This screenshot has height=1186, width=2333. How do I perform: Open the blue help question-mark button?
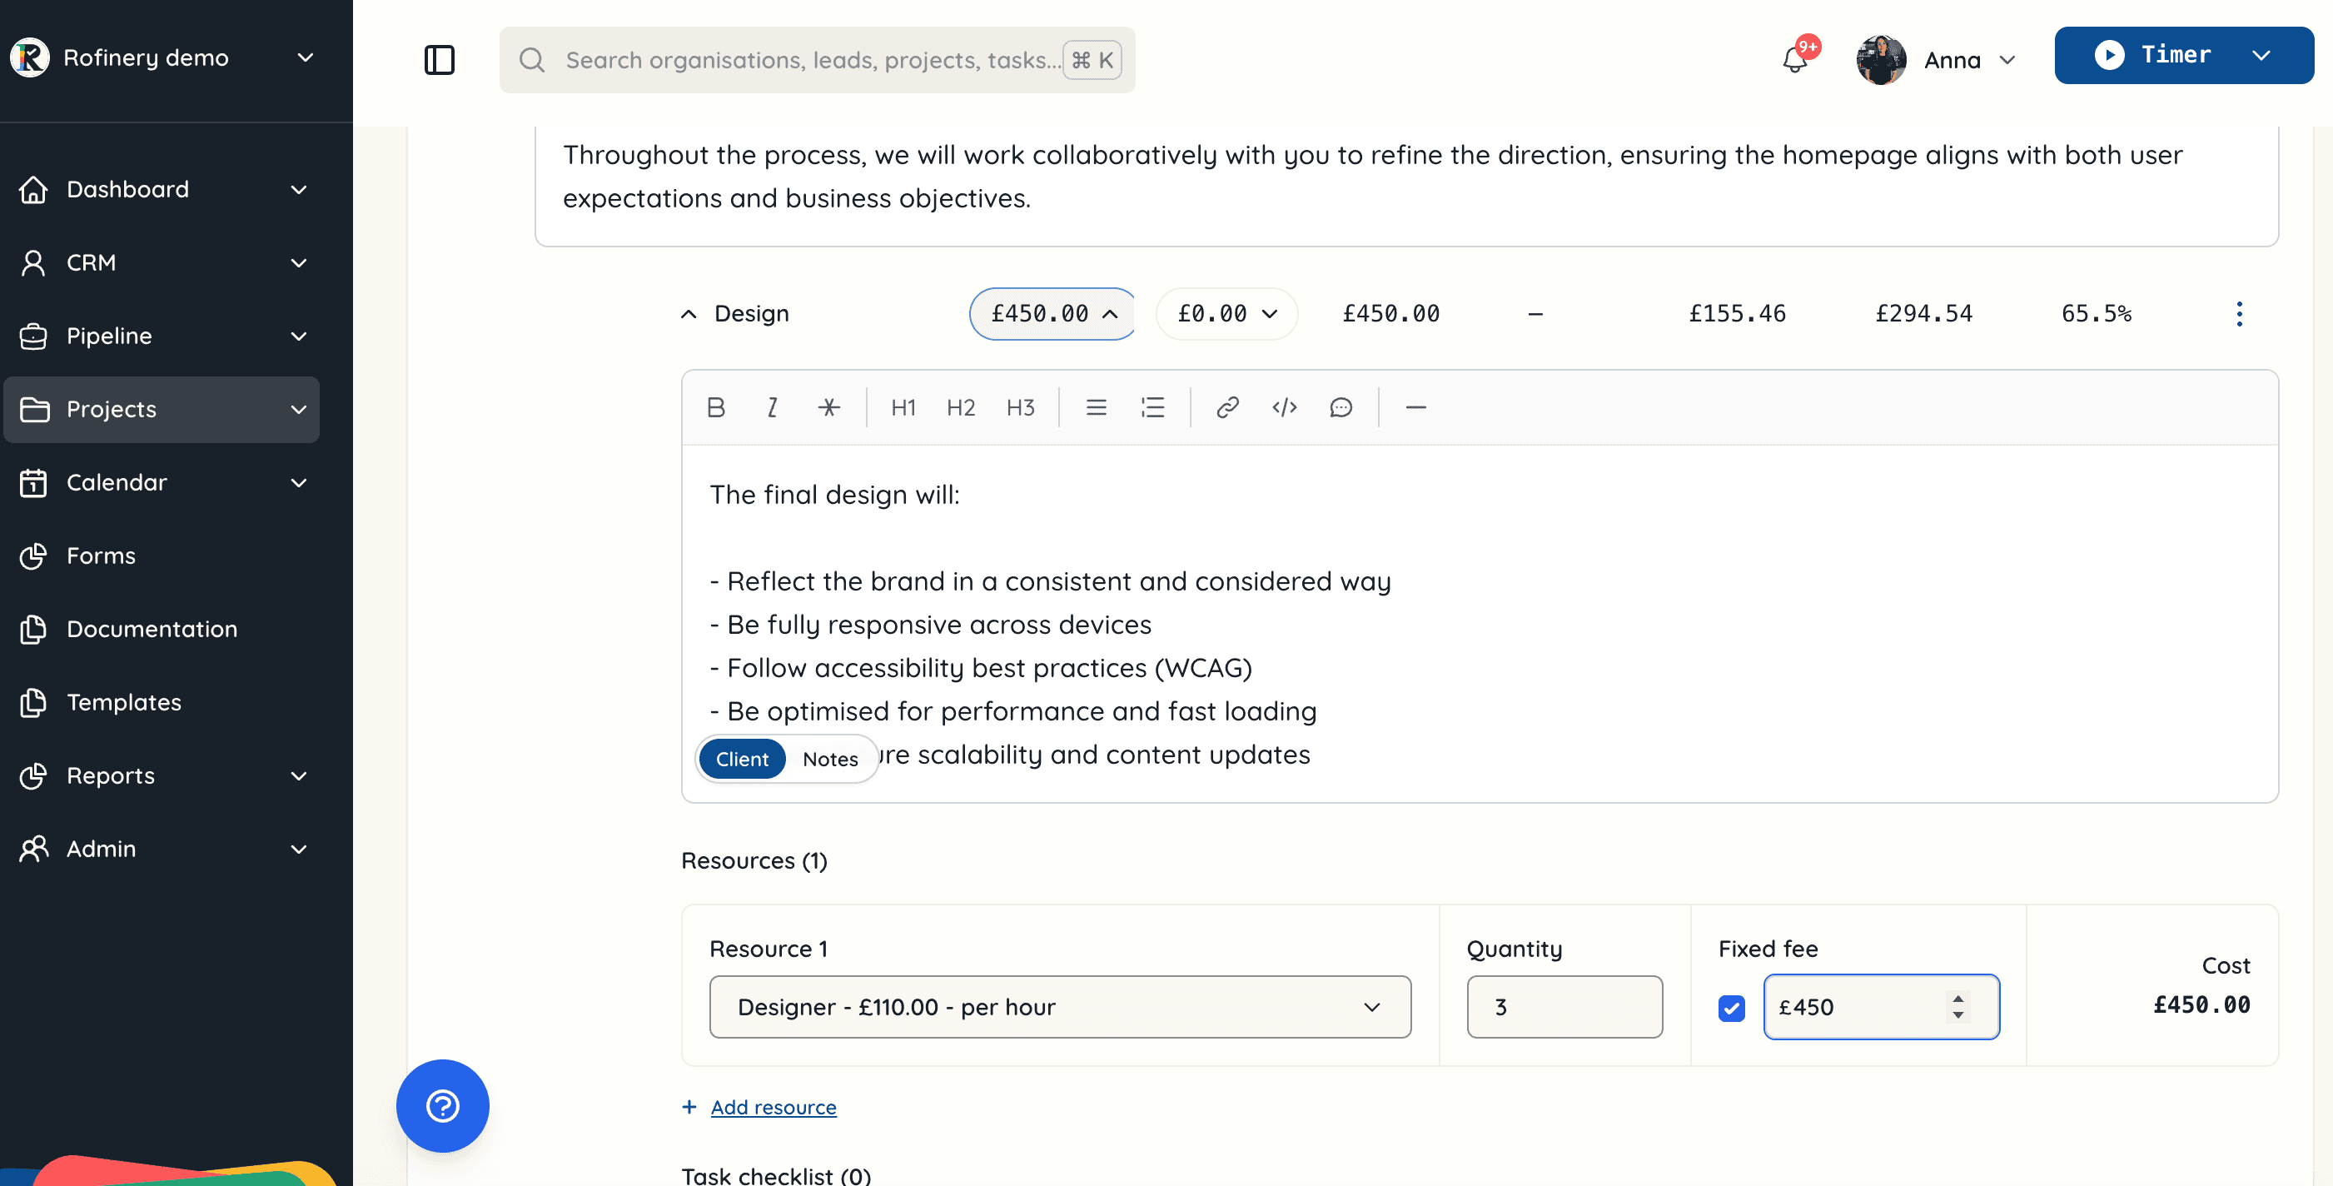442,1105
